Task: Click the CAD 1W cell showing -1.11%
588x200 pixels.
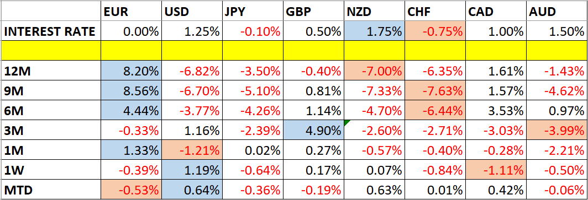Action: point(496,170)
